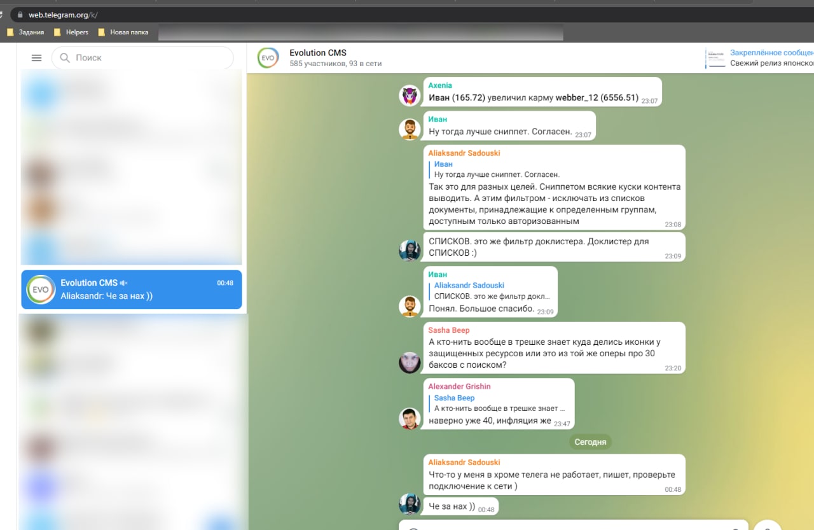Click message "Что-то у меня в хроме телега не работает"
The height and width of the screenshot is (530, 814).
(552, 480)
